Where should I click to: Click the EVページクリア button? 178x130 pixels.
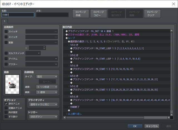pyautogui.click(x=152, y=14)
